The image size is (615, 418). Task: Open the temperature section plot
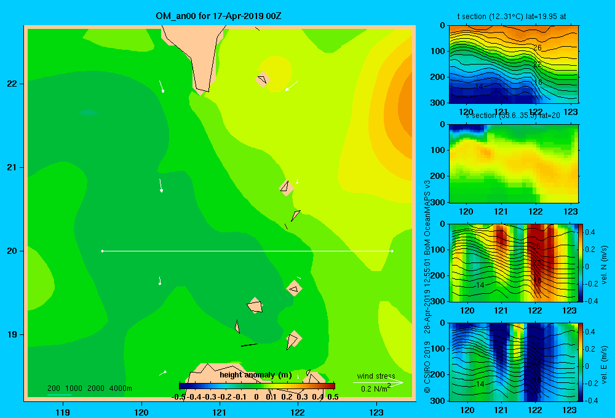point(514,65)
